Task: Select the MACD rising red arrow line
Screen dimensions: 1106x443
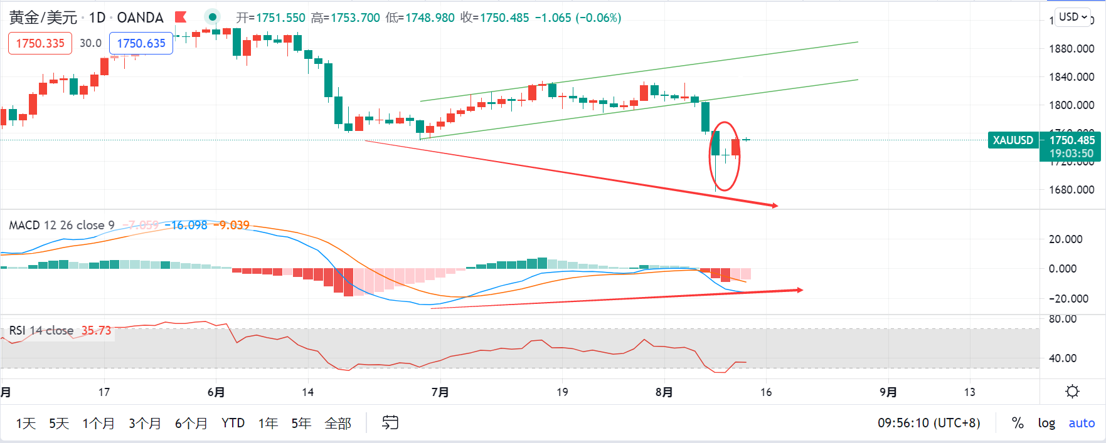Action: tap(617, 299)
